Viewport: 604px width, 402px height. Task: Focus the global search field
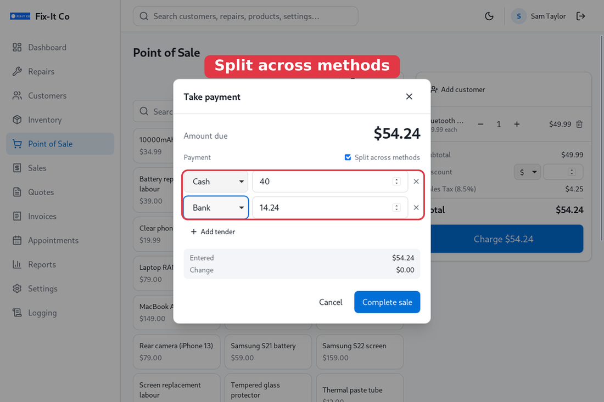click(245, 16)
